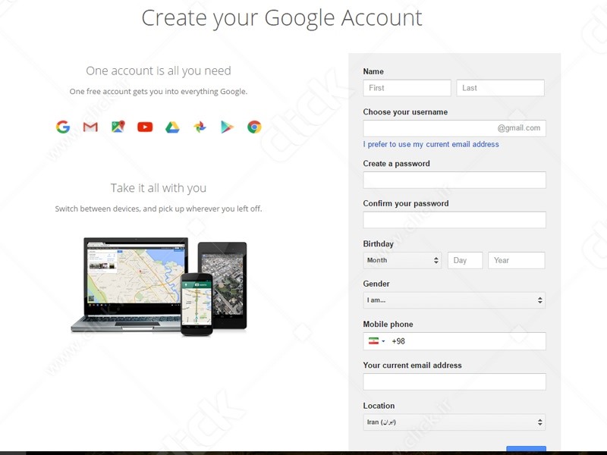
Task: Open the Location country dropdown
Action: (x=454, y=422)
